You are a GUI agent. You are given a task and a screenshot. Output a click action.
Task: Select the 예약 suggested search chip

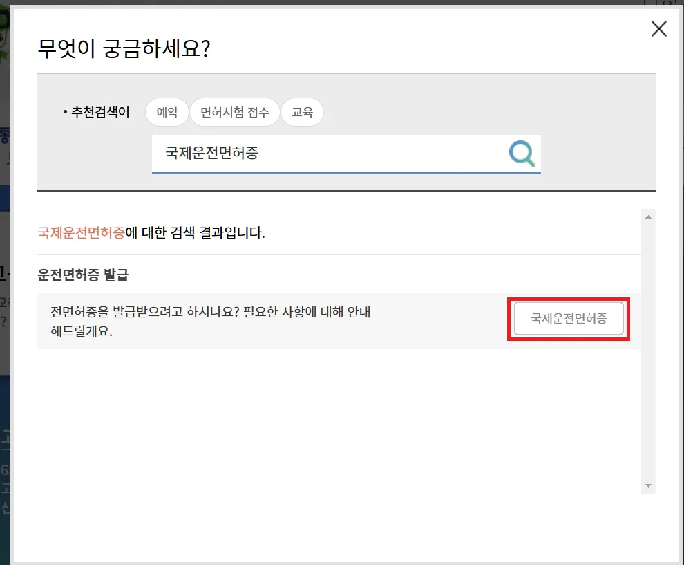coord(167,112)
